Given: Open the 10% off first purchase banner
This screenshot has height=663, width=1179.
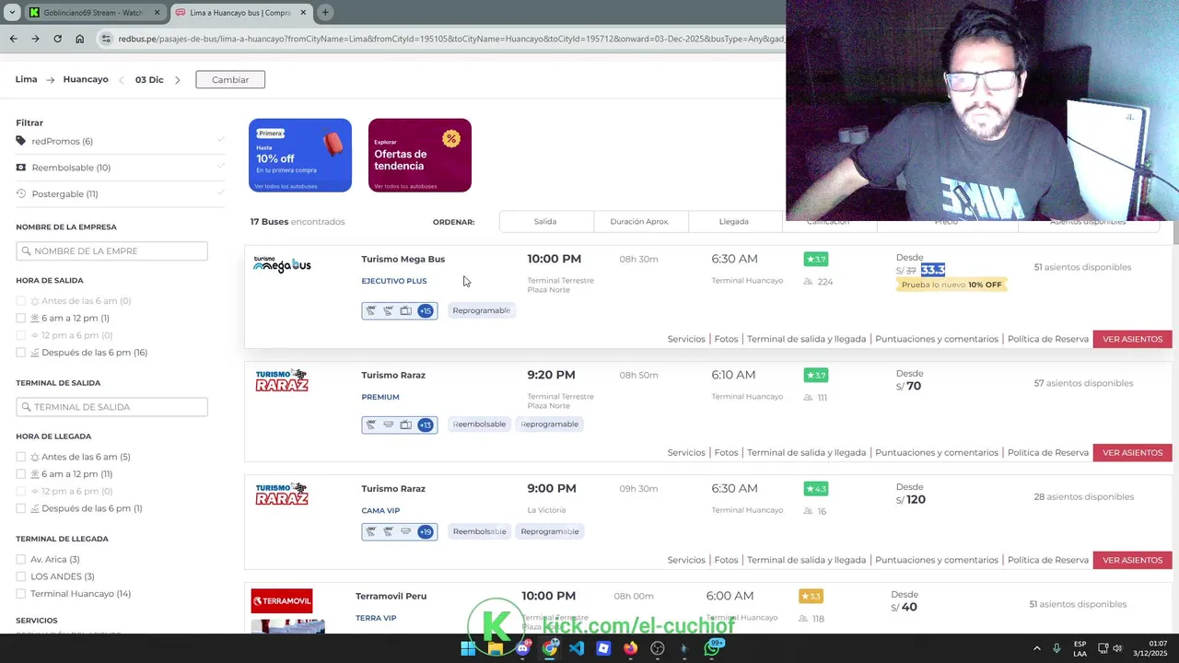Looking at the screenshot, I should click(300, 156).
